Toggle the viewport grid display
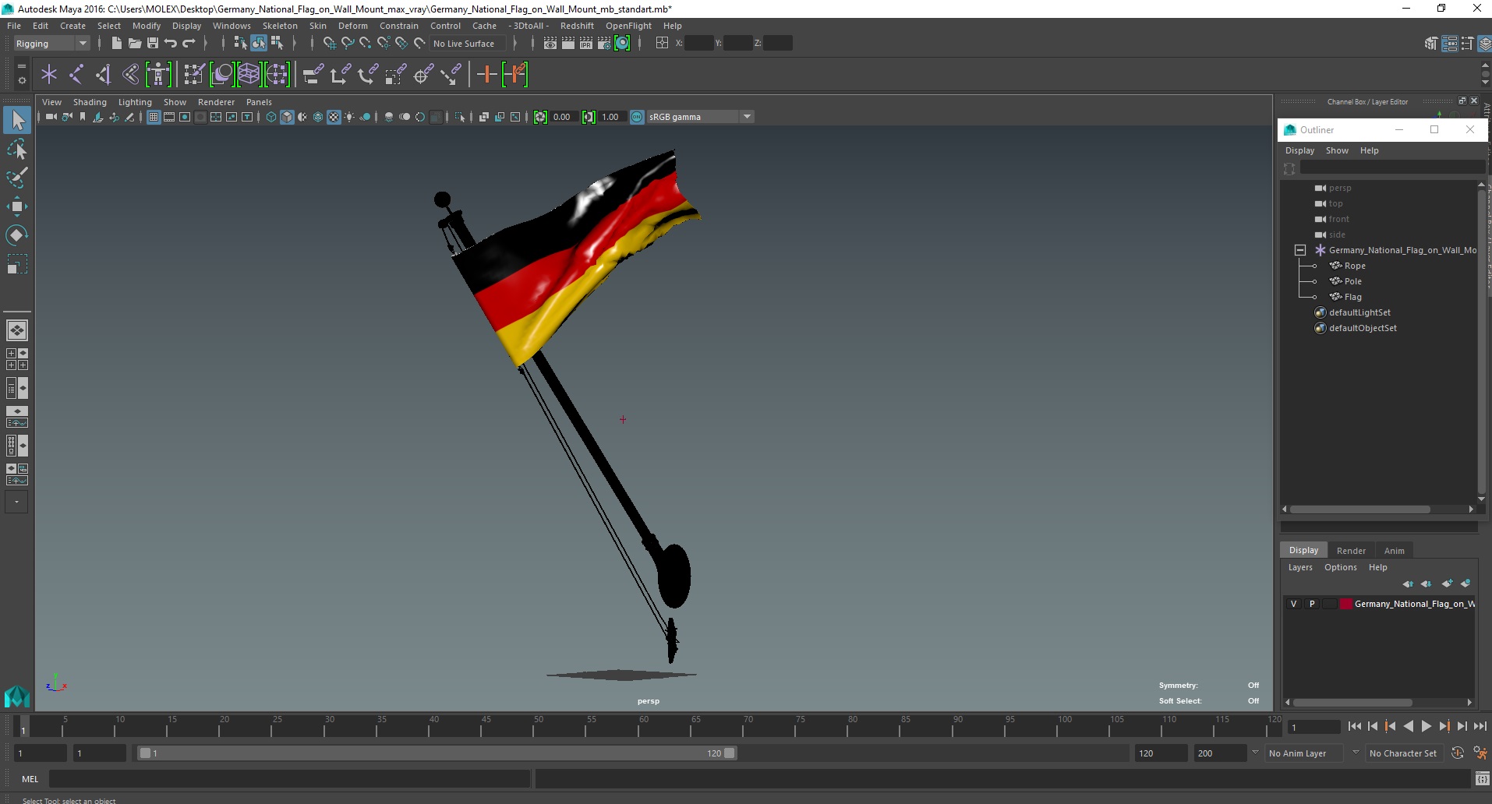Screen dimensions: 1492x804 tap(154, 117)
